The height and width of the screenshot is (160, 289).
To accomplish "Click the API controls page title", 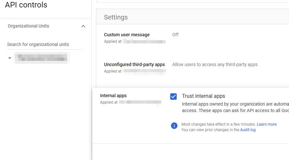I will (26, 5).
